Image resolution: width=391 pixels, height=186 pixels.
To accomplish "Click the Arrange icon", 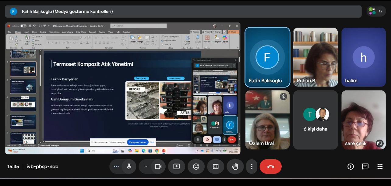I will coord(140,39).
